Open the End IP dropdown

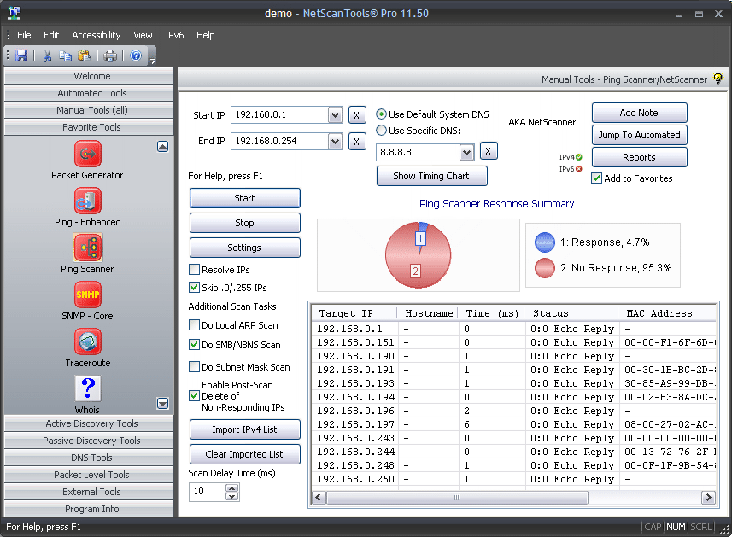(x=335, y=142)
